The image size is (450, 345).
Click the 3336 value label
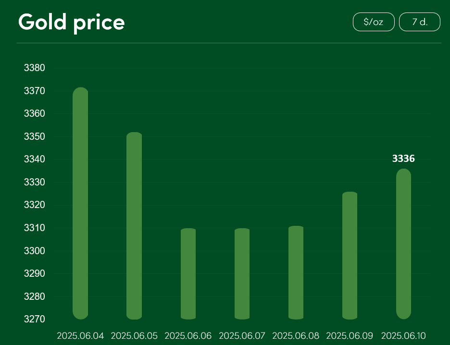coord(403,159)
